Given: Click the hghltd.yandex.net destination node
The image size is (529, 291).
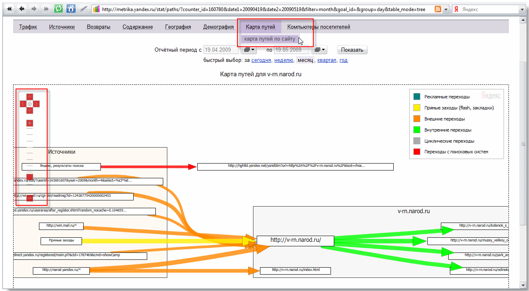Looking at the screenshot, I should (295, 167).
